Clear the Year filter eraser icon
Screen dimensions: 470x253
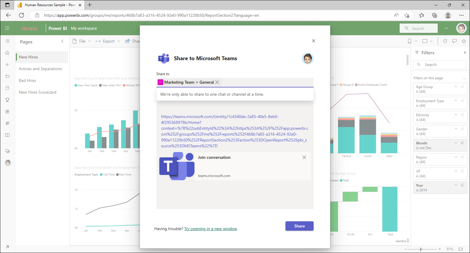462,185
